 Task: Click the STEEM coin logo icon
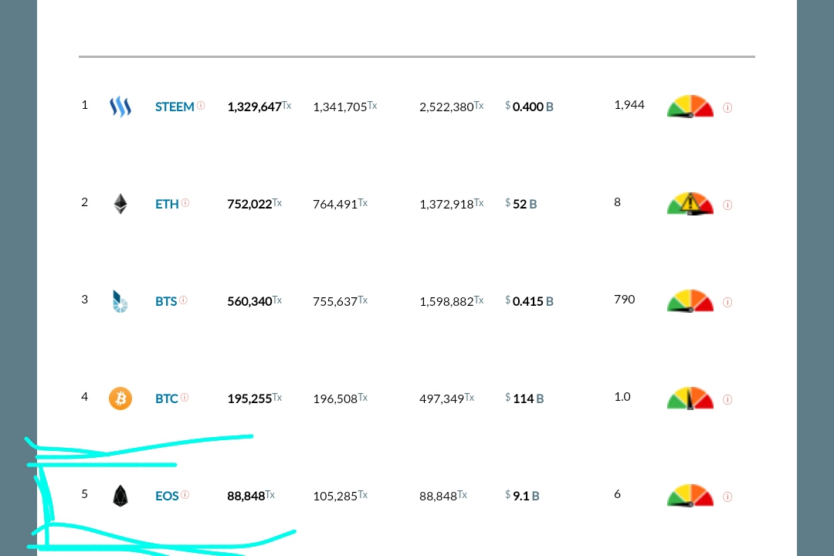pos(120,107)
